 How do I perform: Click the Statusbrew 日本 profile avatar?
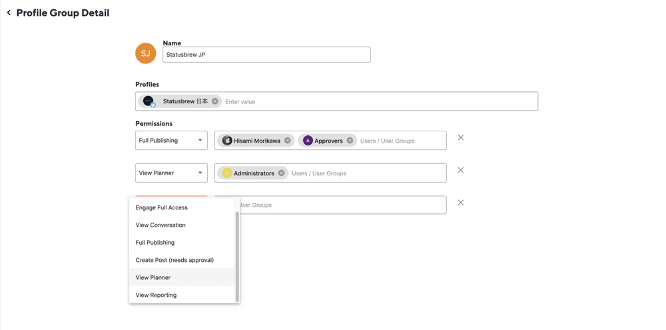click(149, 101)
